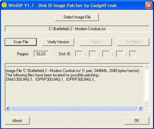Image resolution: width=154 pixels, height=129 pixels.
Task: Click the log's vertical scroll down arrow
Action: (x=146, y=103)
